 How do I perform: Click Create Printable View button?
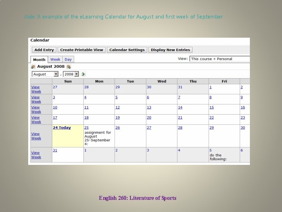(81, 50)
